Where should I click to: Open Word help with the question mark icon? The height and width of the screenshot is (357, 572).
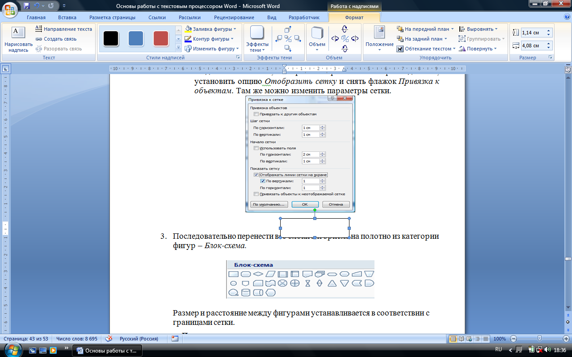click(x=567, y=17)
